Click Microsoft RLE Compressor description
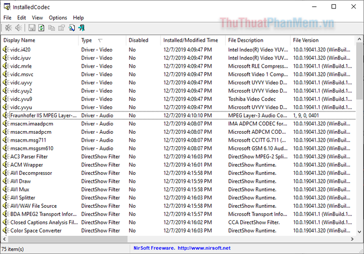This screenshot has width=364, height=254. [258, 66]
